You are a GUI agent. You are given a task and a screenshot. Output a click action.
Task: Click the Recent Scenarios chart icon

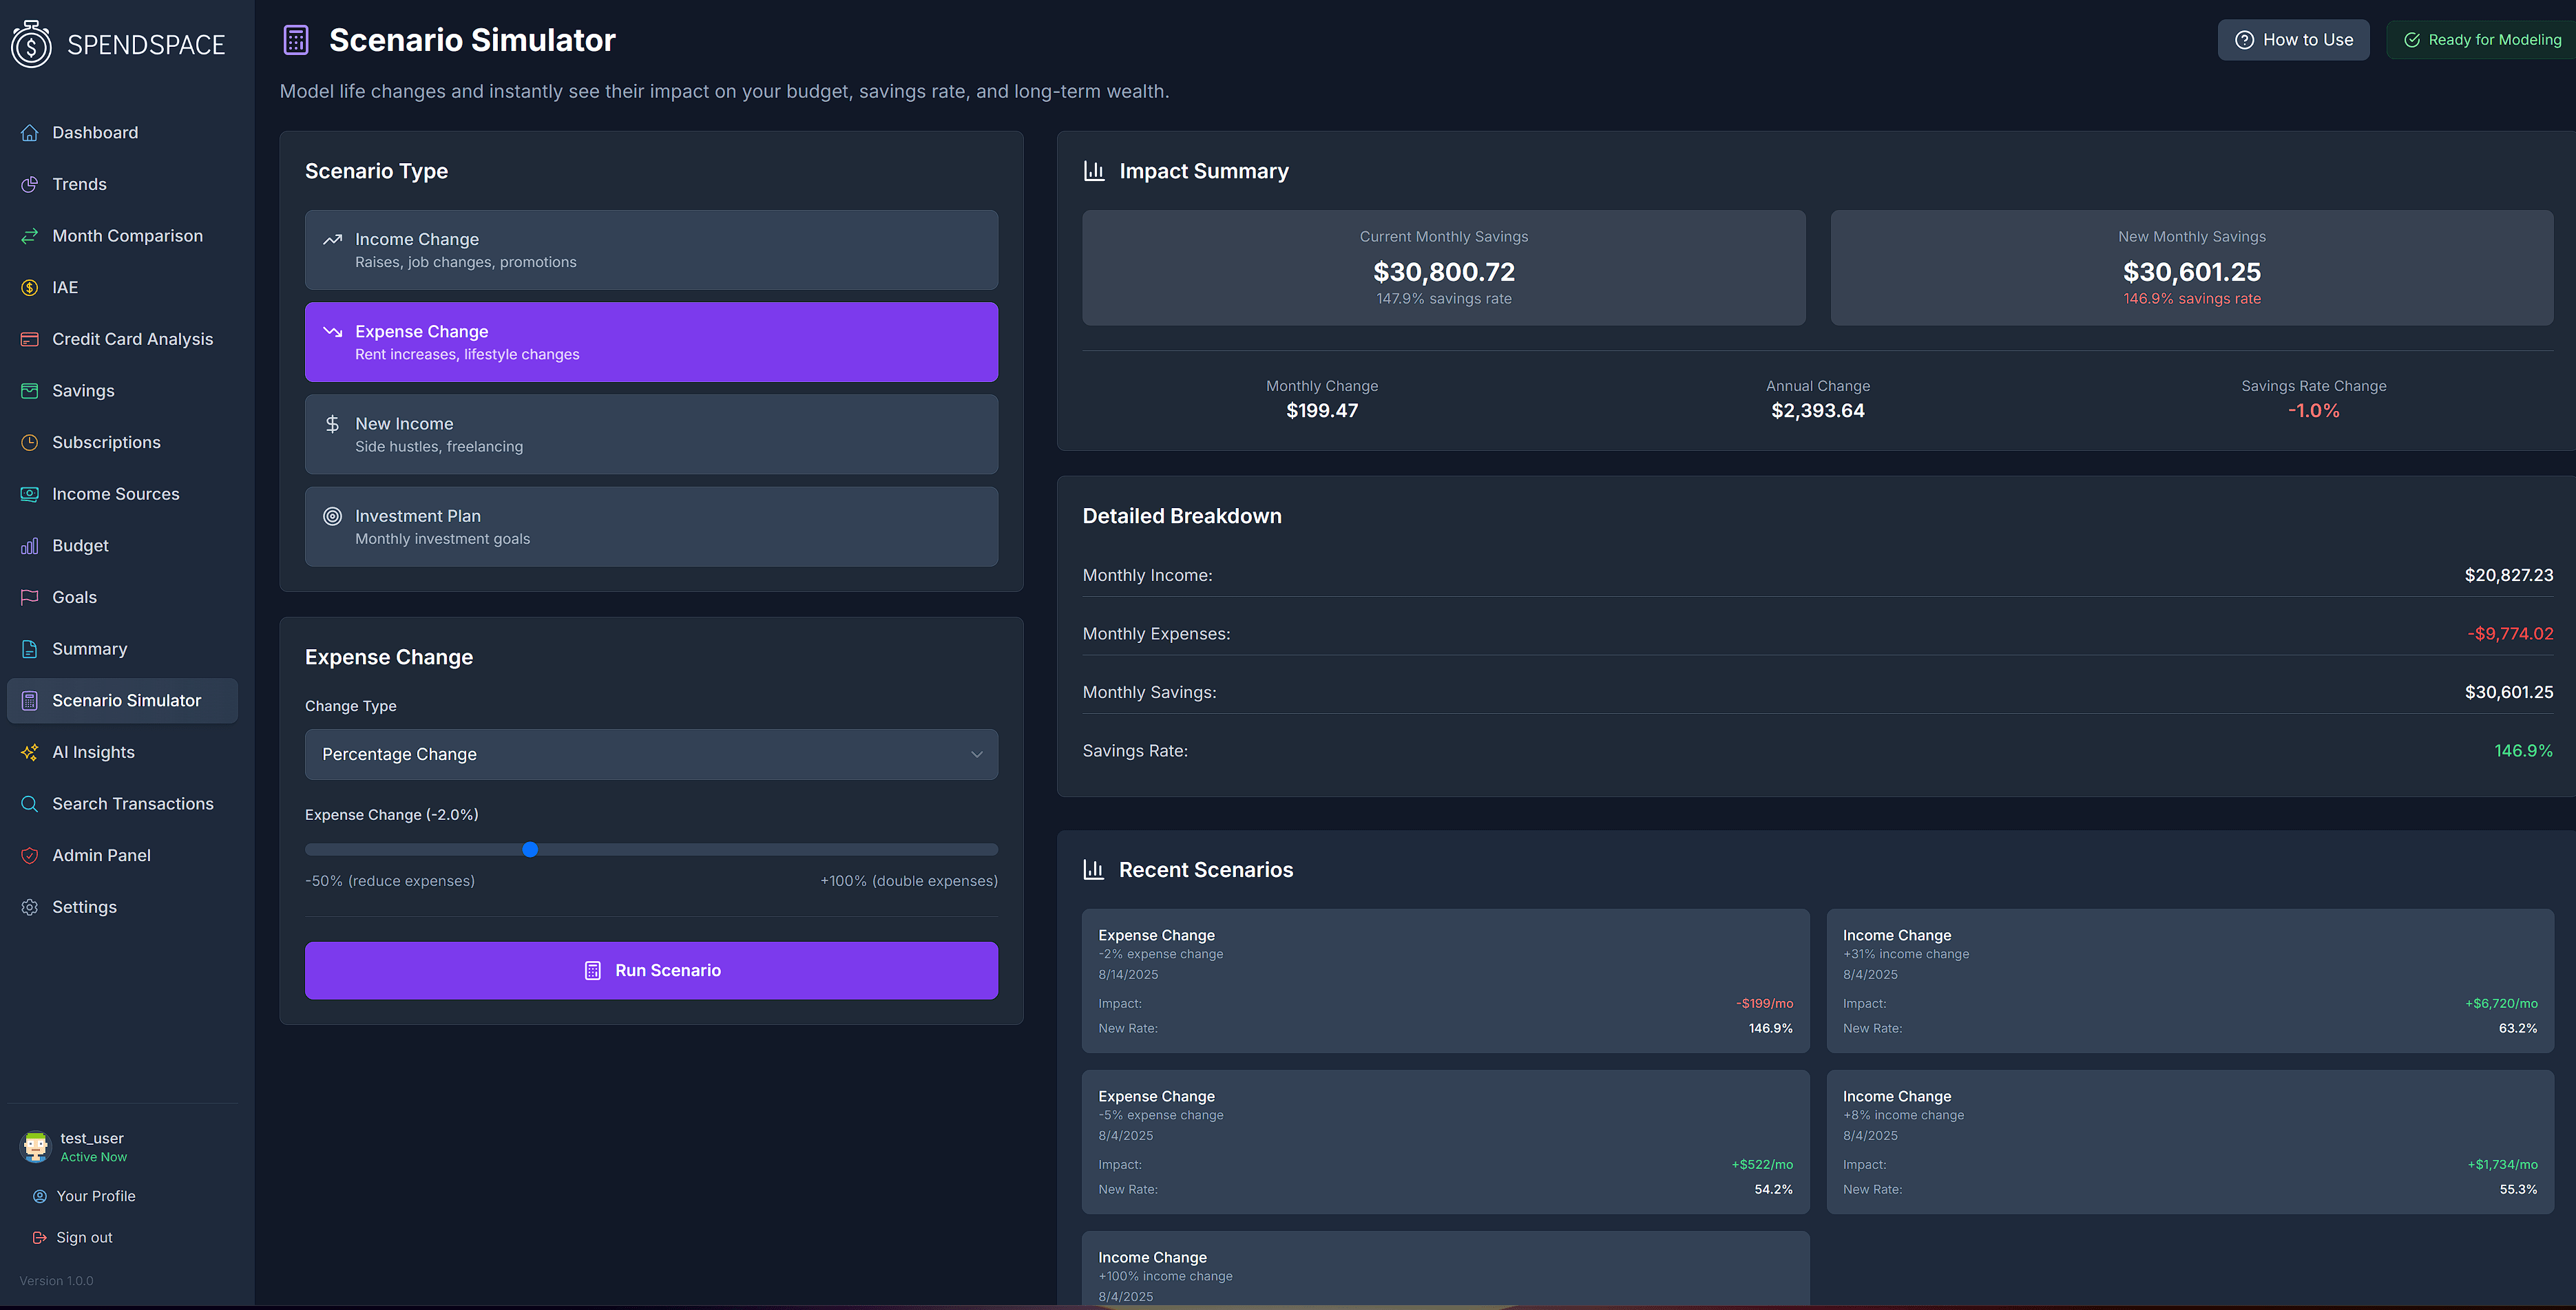pyautogui.click(x=1094, y=870)
